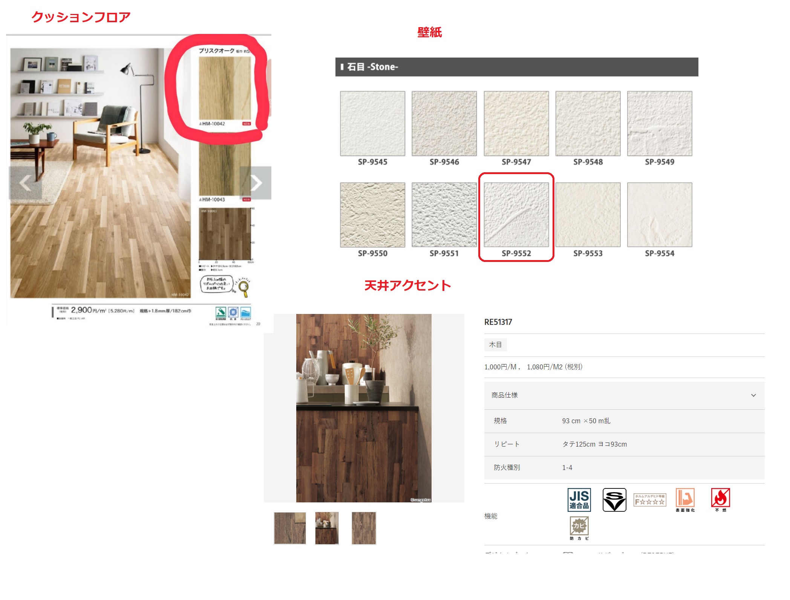Viewport: 790px width, 600px height.
Task: Click the green spill-resistance floor icon
Action: (220, 312)
